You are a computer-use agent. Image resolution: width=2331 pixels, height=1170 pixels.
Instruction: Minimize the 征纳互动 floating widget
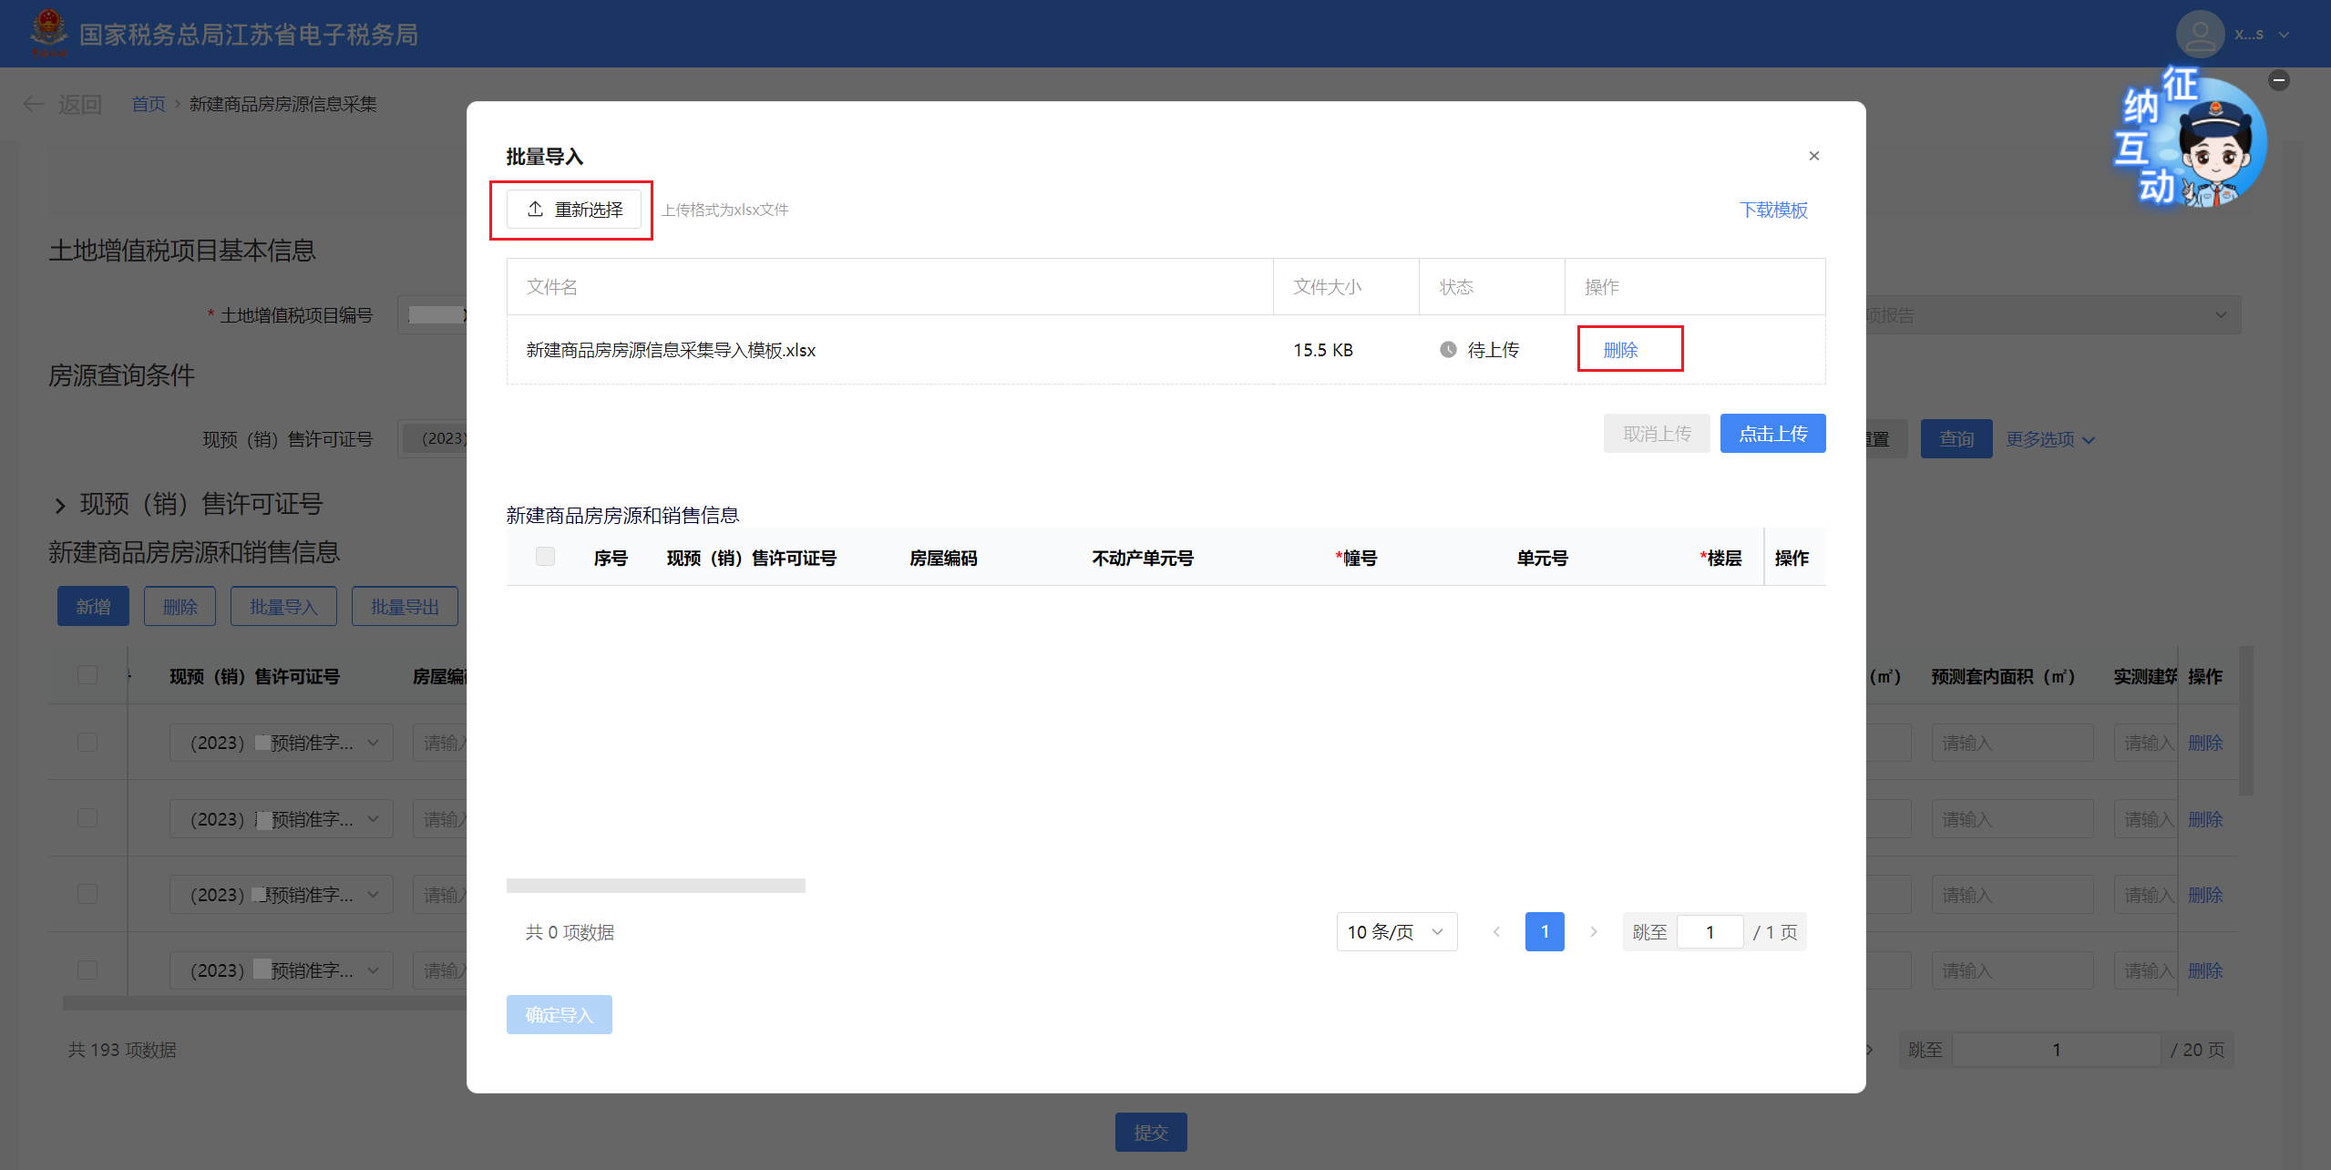point(2278,80)
